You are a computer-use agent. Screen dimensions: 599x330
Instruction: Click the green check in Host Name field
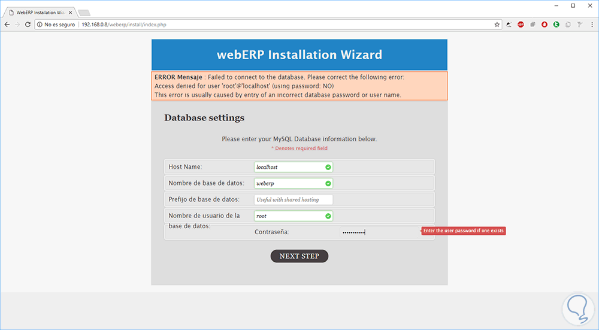(328, 167)
